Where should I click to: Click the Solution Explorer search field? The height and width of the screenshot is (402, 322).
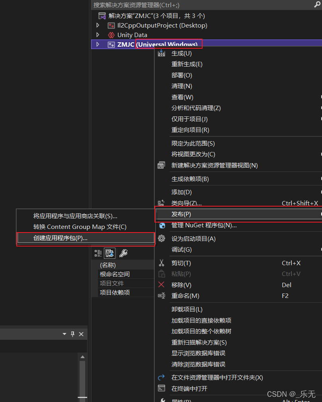coord(202,5)
